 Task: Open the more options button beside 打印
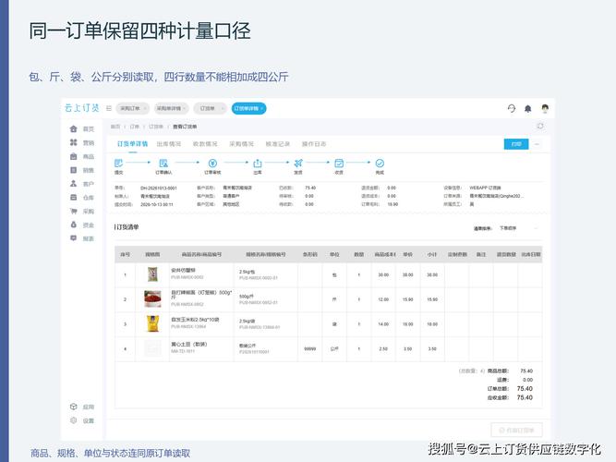(537, 144)
